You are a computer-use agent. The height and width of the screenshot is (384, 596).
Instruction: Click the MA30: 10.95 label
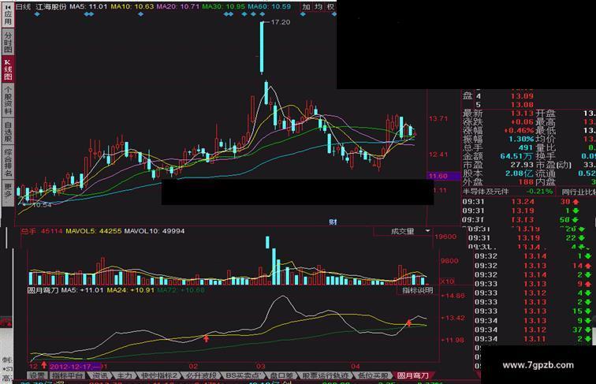224,6
